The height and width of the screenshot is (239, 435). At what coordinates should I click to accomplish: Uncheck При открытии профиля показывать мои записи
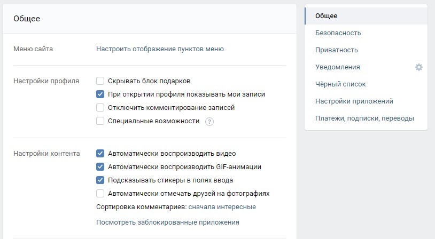[100, 94]
